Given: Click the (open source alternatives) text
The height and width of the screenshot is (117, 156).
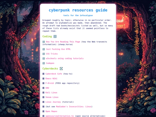Looking at the screenshot, I should (90, 116).
